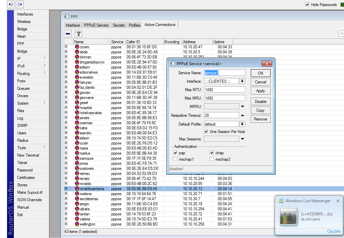Image resolution: width=344 pixels, height=238 pixels.
Task: Uncheck pap authentication
Action: [x=175, y=153]
